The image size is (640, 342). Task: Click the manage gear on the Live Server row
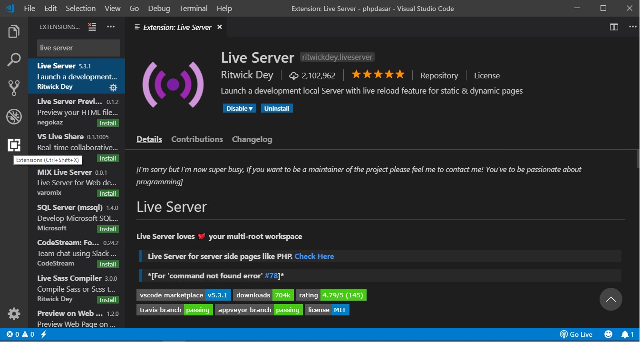click(113, 87)
